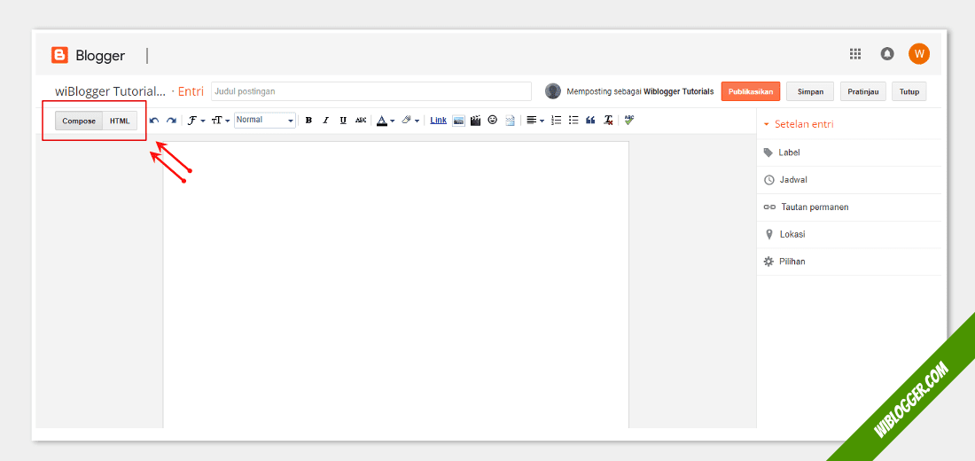Viewport: 975px width, 461px height.
Task: Open the Google apps grid
Action: click(855, 54)
